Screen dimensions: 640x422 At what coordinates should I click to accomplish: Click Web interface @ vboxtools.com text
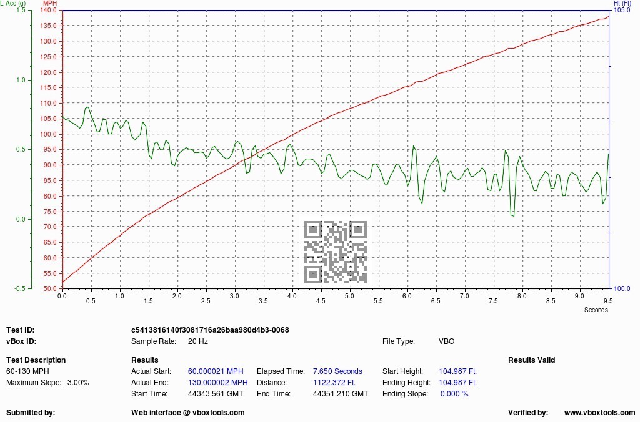point(187,413)
